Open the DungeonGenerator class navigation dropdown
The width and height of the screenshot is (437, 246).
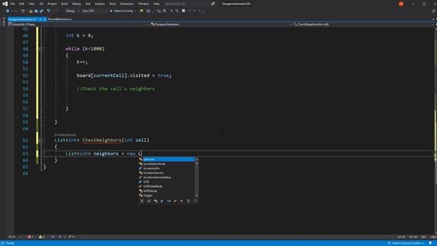point(221,25)
